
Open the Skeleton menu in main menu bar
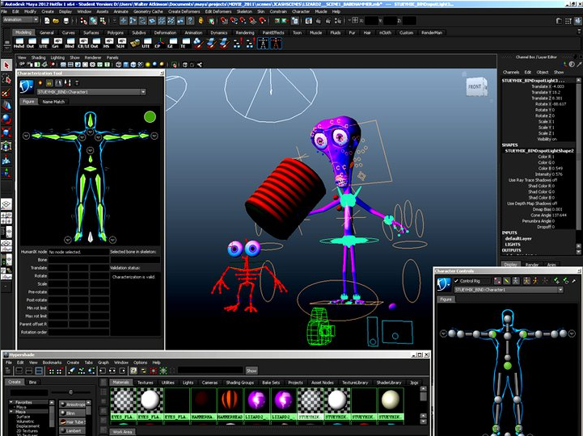coord(244,11)
